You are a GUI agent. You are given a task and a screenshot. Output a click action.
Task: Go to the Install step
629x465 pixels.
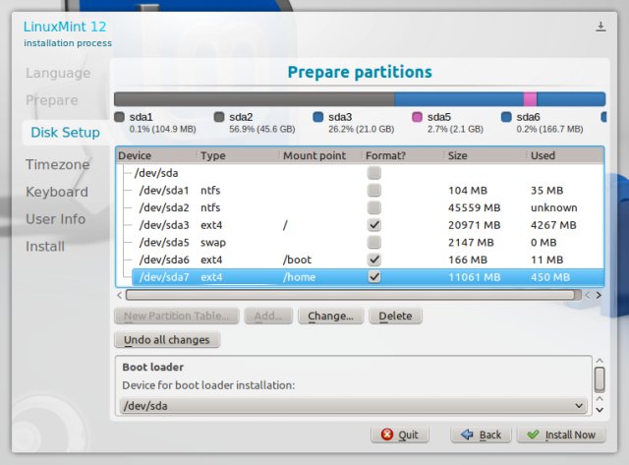[x=45, y=247]
